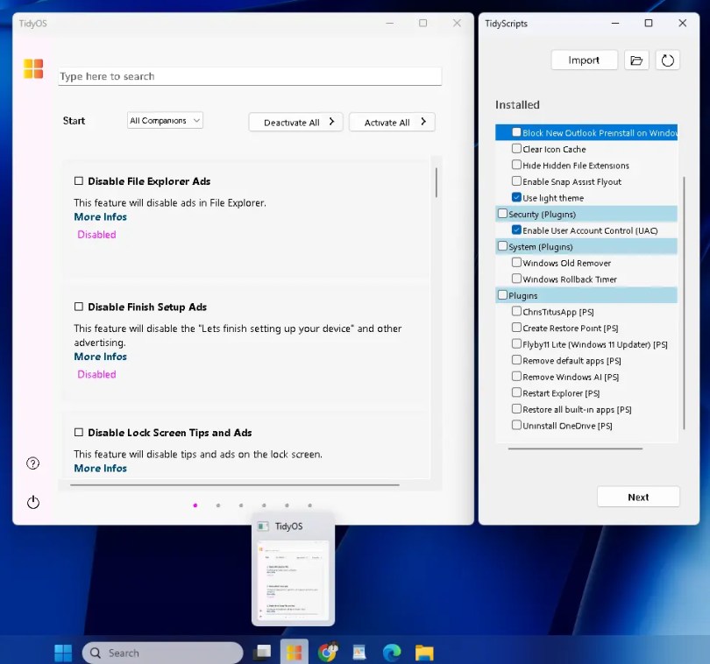Click TidyScripts horizontal scrollbar
The width and height of the screenshot is (710, 664).
point(575,449)
